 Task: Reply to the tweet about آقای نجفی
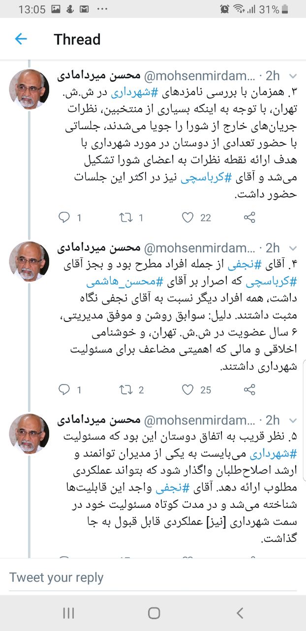(64, 390)
